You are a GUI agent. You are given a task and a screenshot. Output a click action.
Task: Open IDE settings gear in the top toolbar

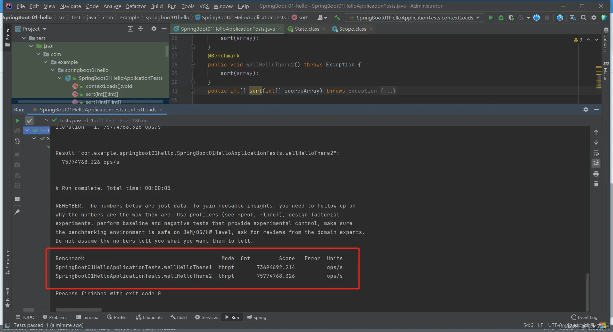tap(594, 18)
